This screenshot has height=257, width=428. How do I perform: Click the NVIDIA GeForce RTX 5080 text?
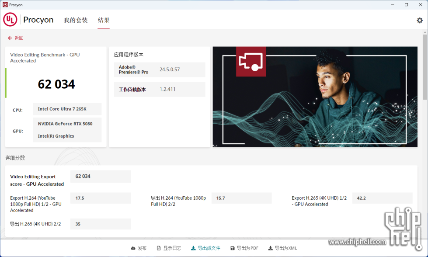point(65,124)
